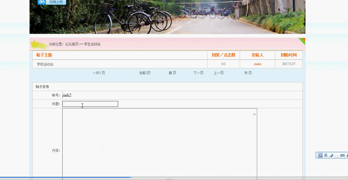Click the IME punctuation mode icon

coord(337,155)
